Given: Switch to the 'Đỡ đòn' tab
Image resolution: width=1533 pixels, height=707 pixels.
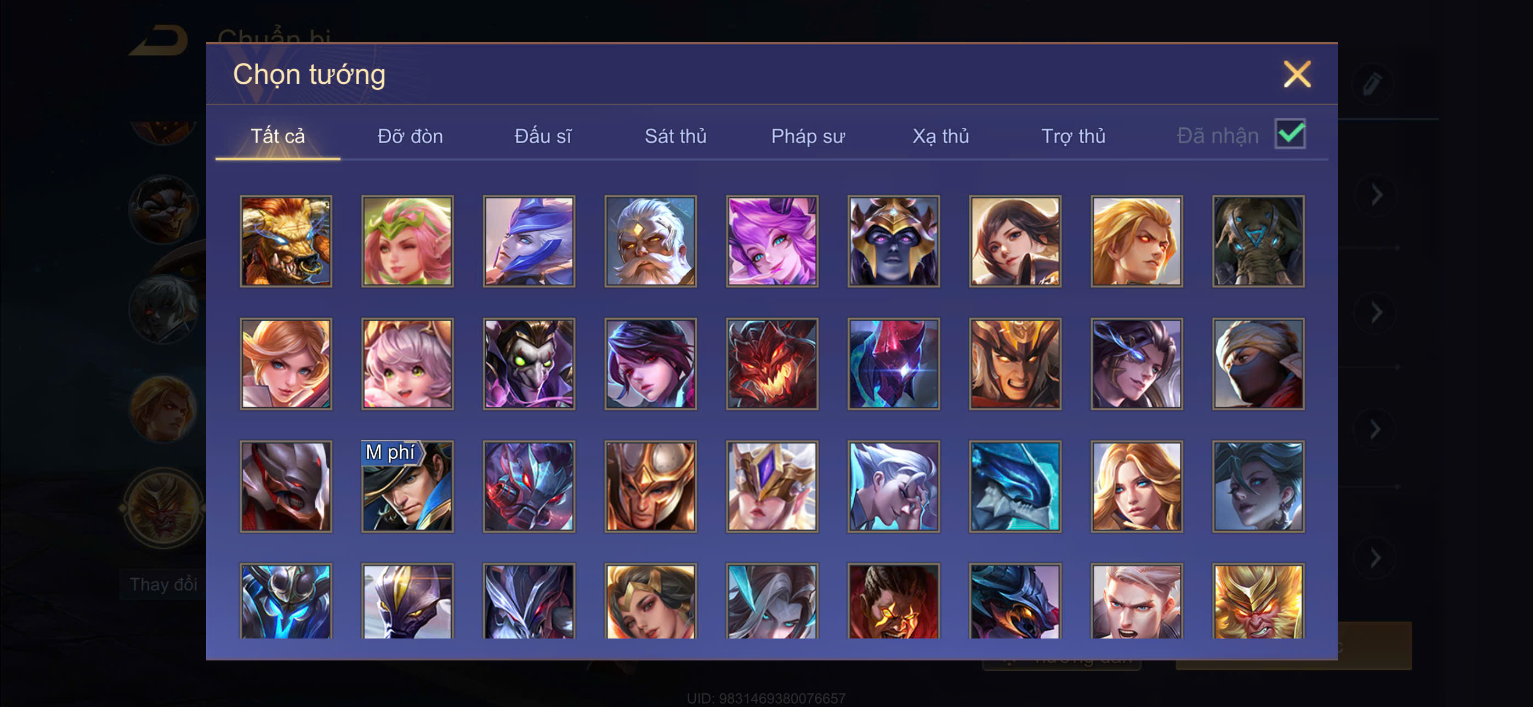Looking at the screenshot, I should coord(410,136).
